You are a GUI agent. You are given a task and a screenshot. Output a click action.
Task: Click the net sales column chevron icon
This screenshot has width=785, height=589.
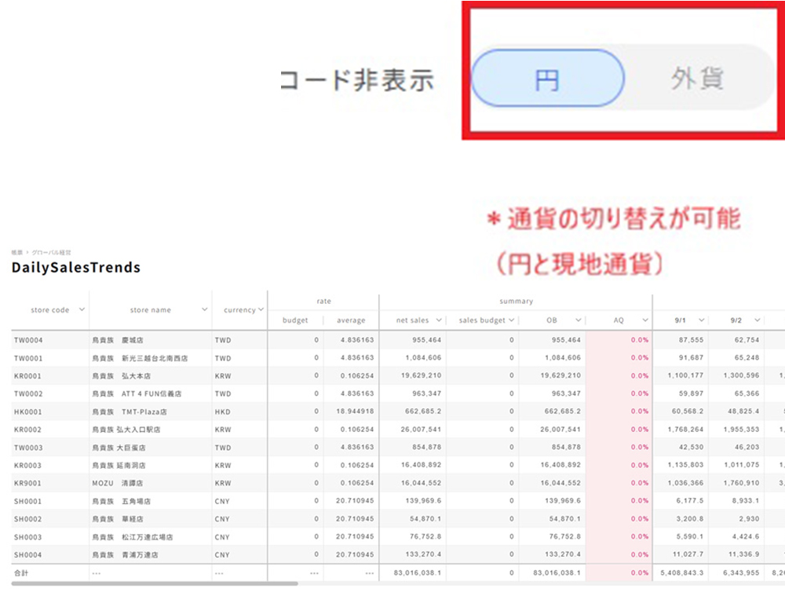coord(439,320)
